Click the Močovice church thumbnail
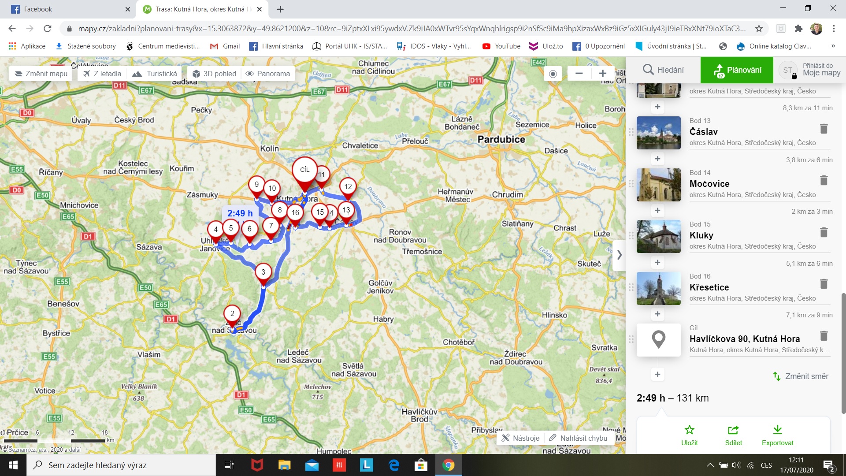 click(x=658, y=185)
